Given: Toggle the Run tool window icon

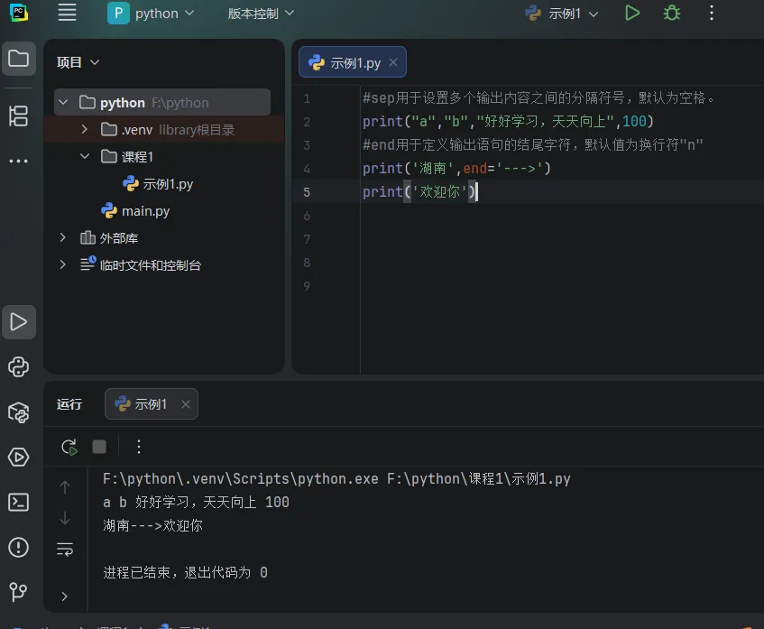Looking at the screenshot, I should click(19, 322).
